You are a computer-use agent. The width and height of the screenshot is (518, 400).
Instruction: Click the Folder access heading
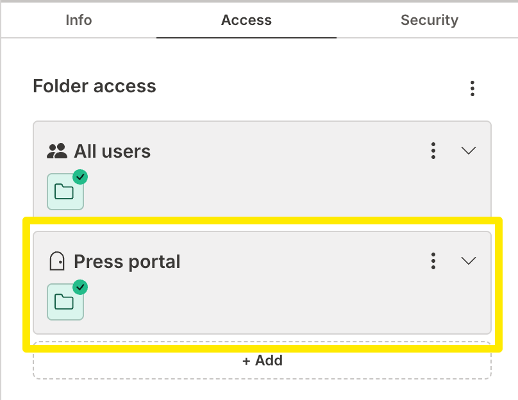94,86
